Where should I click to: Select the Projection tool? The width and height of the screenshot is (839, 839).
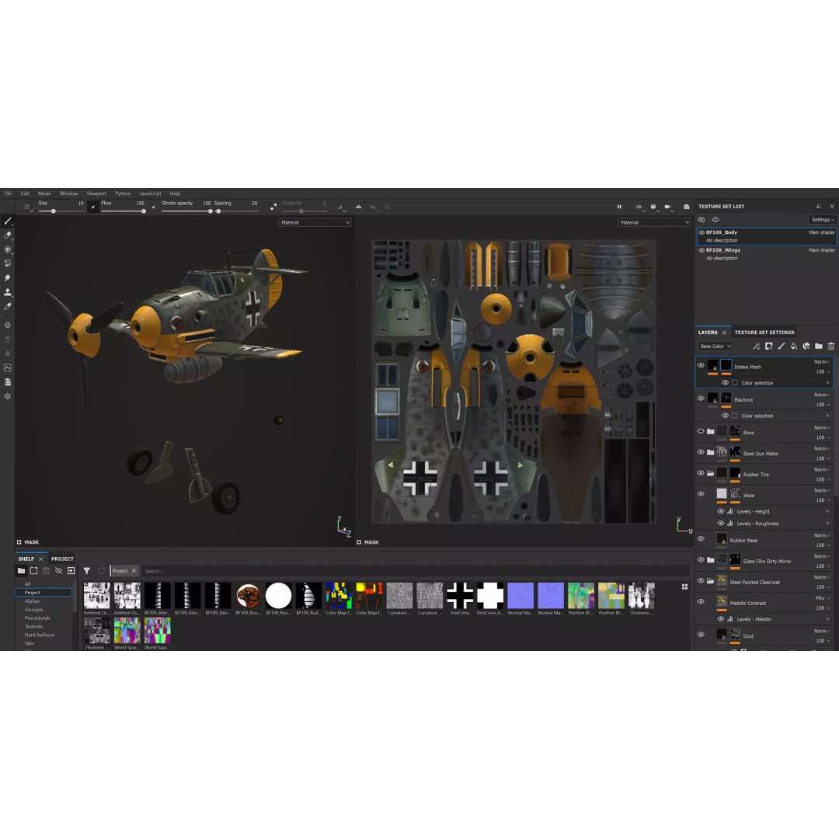point(8,249)
